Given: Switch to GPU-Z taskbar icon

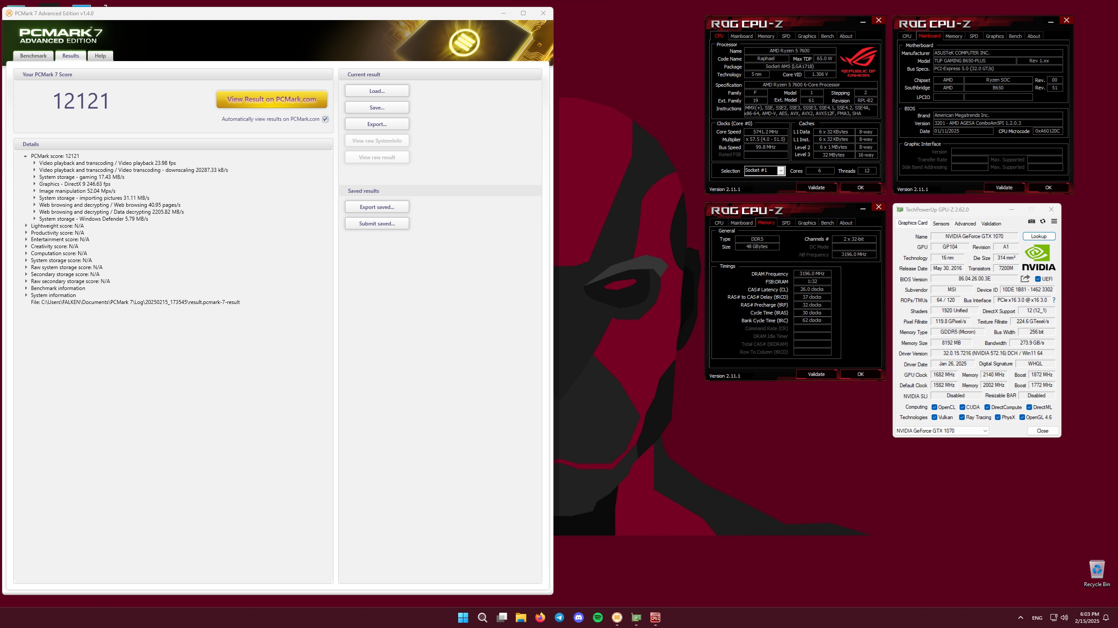Looking at the screenshot, I should (636, 618).
